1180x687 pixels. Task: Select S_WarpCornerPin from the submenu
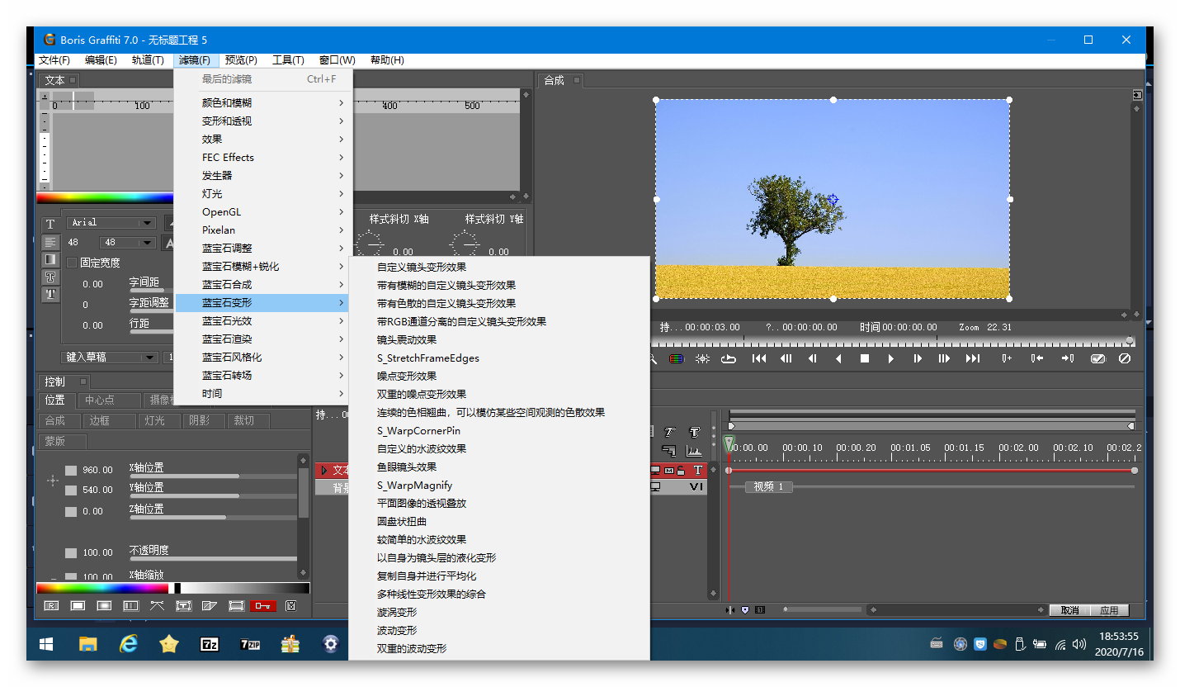[x=499, y=430]
